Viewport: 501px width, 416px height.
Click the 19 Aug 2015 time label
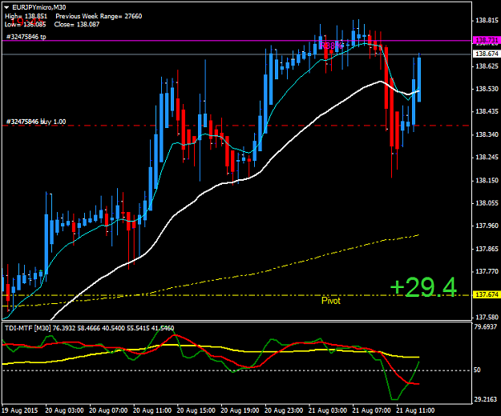pyautogui.click(x=20, y=410)
